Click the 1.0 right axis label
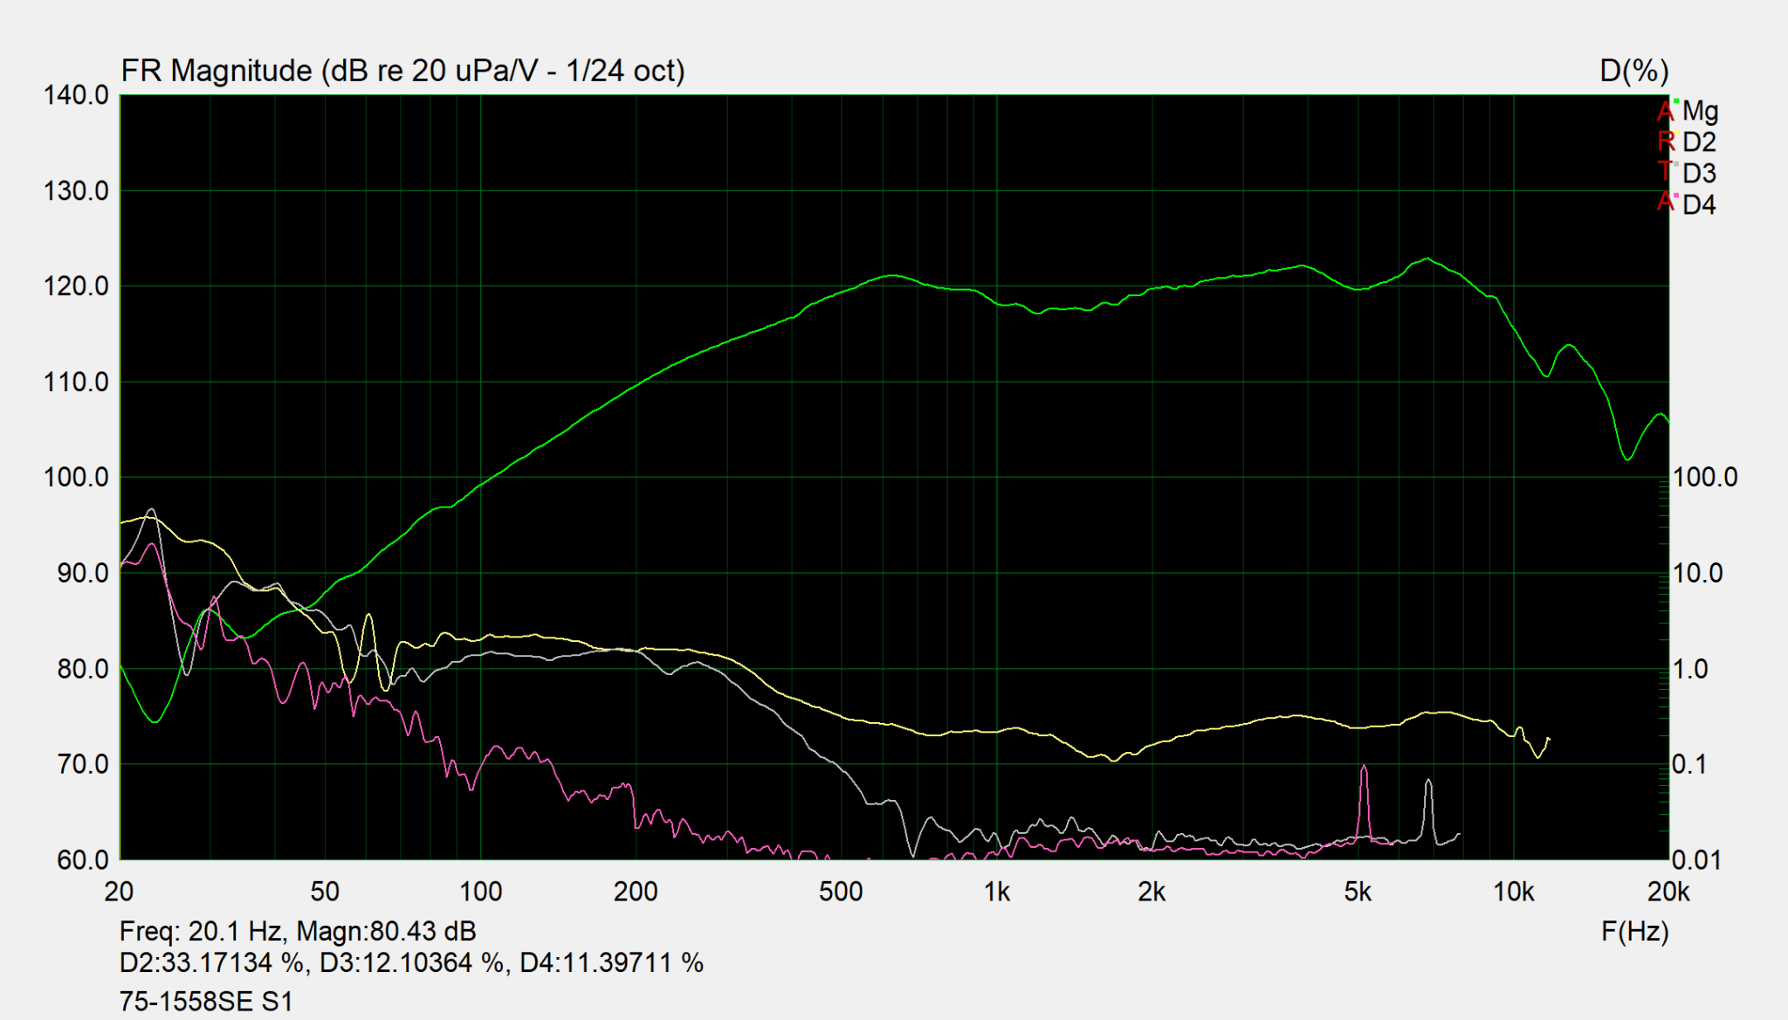 pyautogui.click(x=1692, y=669)
